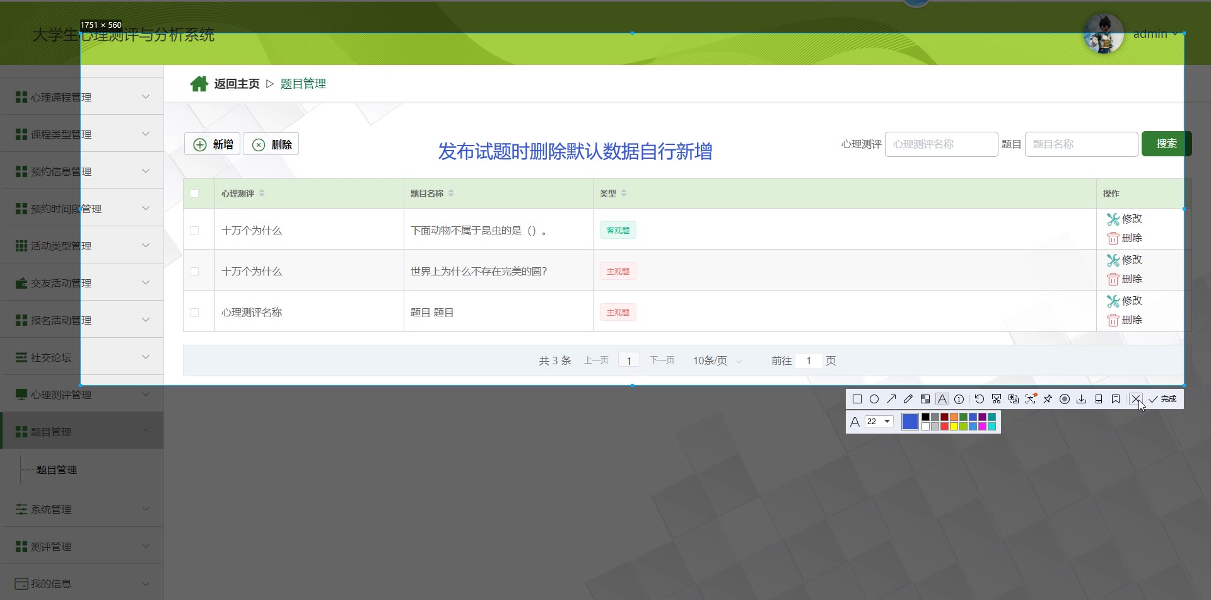Viewport: 1211px width, 600px height.
Task: Sort the table by 类型 column
Action: click(x=624, y=193)
